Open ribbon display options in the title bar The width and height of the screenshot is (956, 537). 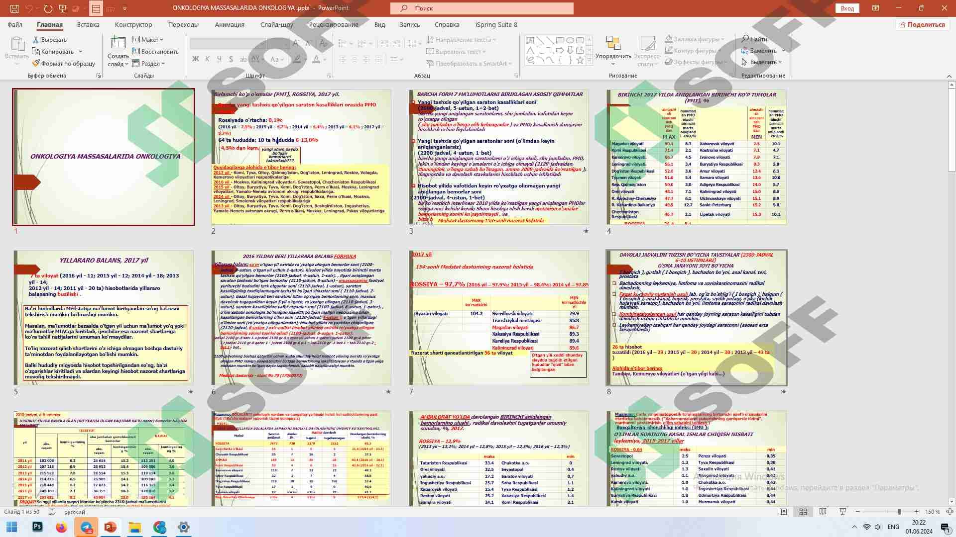pos(875,8)
